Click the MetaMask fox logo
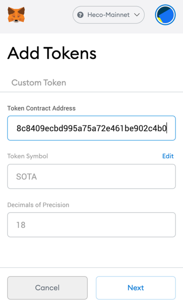The width and height of the screenshot is (183, 304). pos(16,15)
